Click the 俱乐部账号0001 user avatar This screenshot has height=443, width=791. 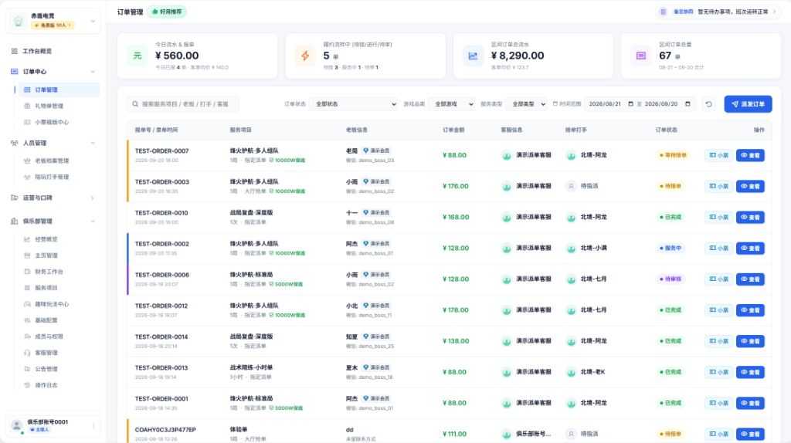[x=17, y=425]
